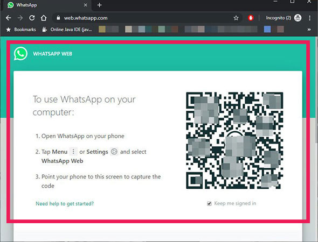The height and width of the screenshot is (242, 318).
Task: Bookmark this page with the star icon
Action: [236, 18]
